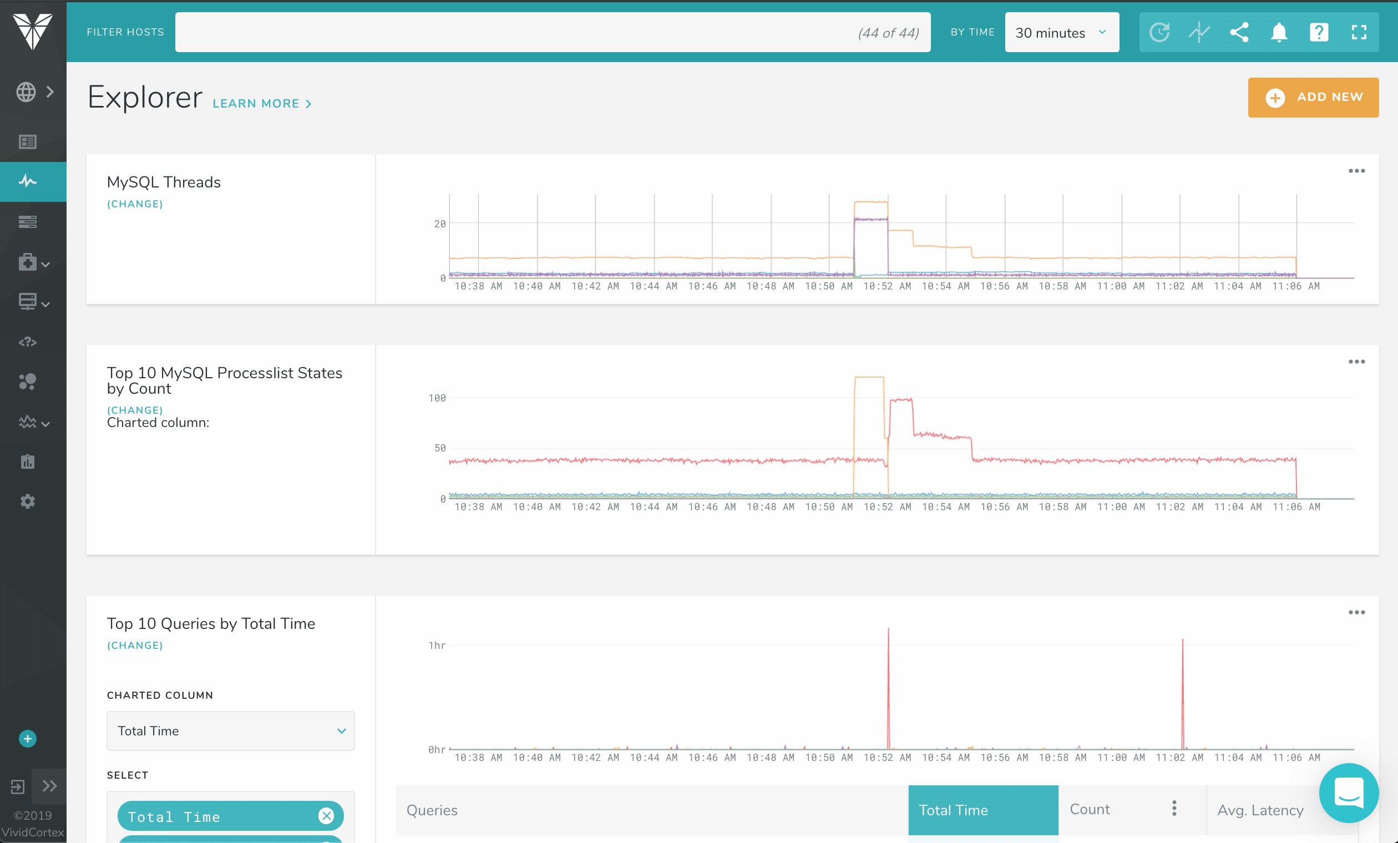Open the dashboard summary sidebar icon
1398x843 pixels.
[x=27, y=142]
